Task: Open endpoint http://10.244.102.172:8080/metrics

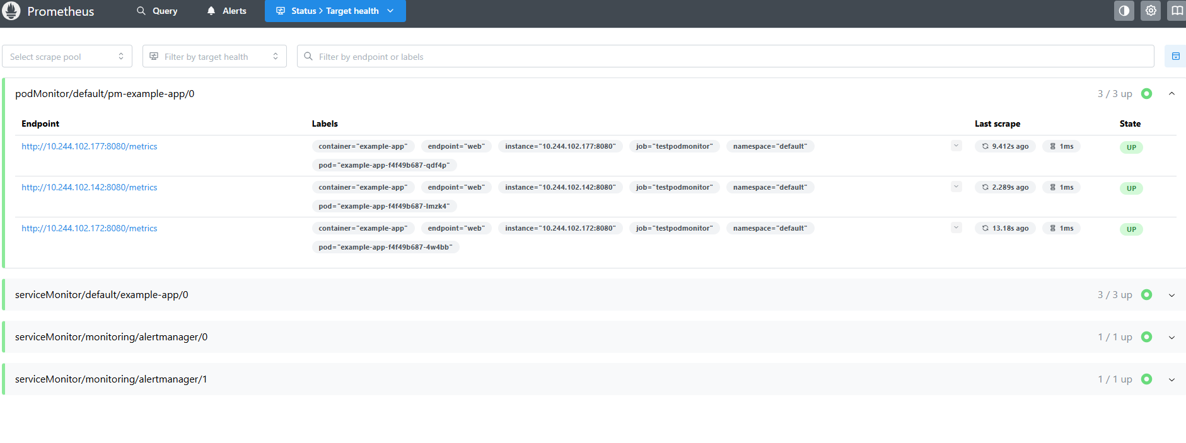Action: pyautogui.click(x=90, y=228)
